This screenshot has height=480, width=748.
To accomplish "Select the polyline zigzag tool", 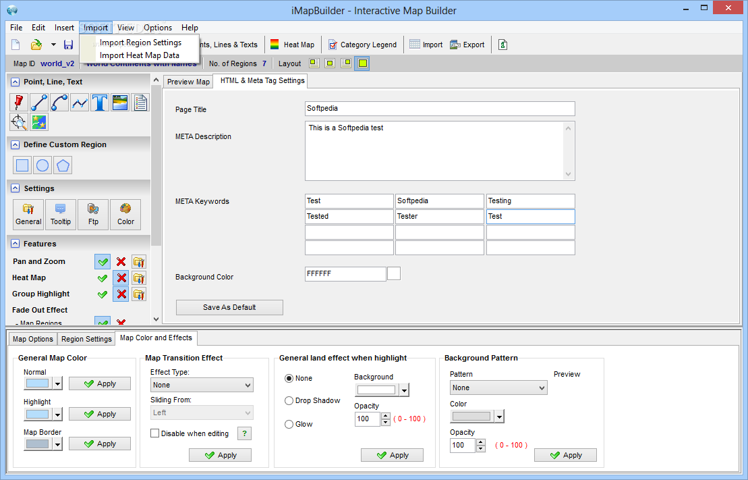I will coord(80,102).
